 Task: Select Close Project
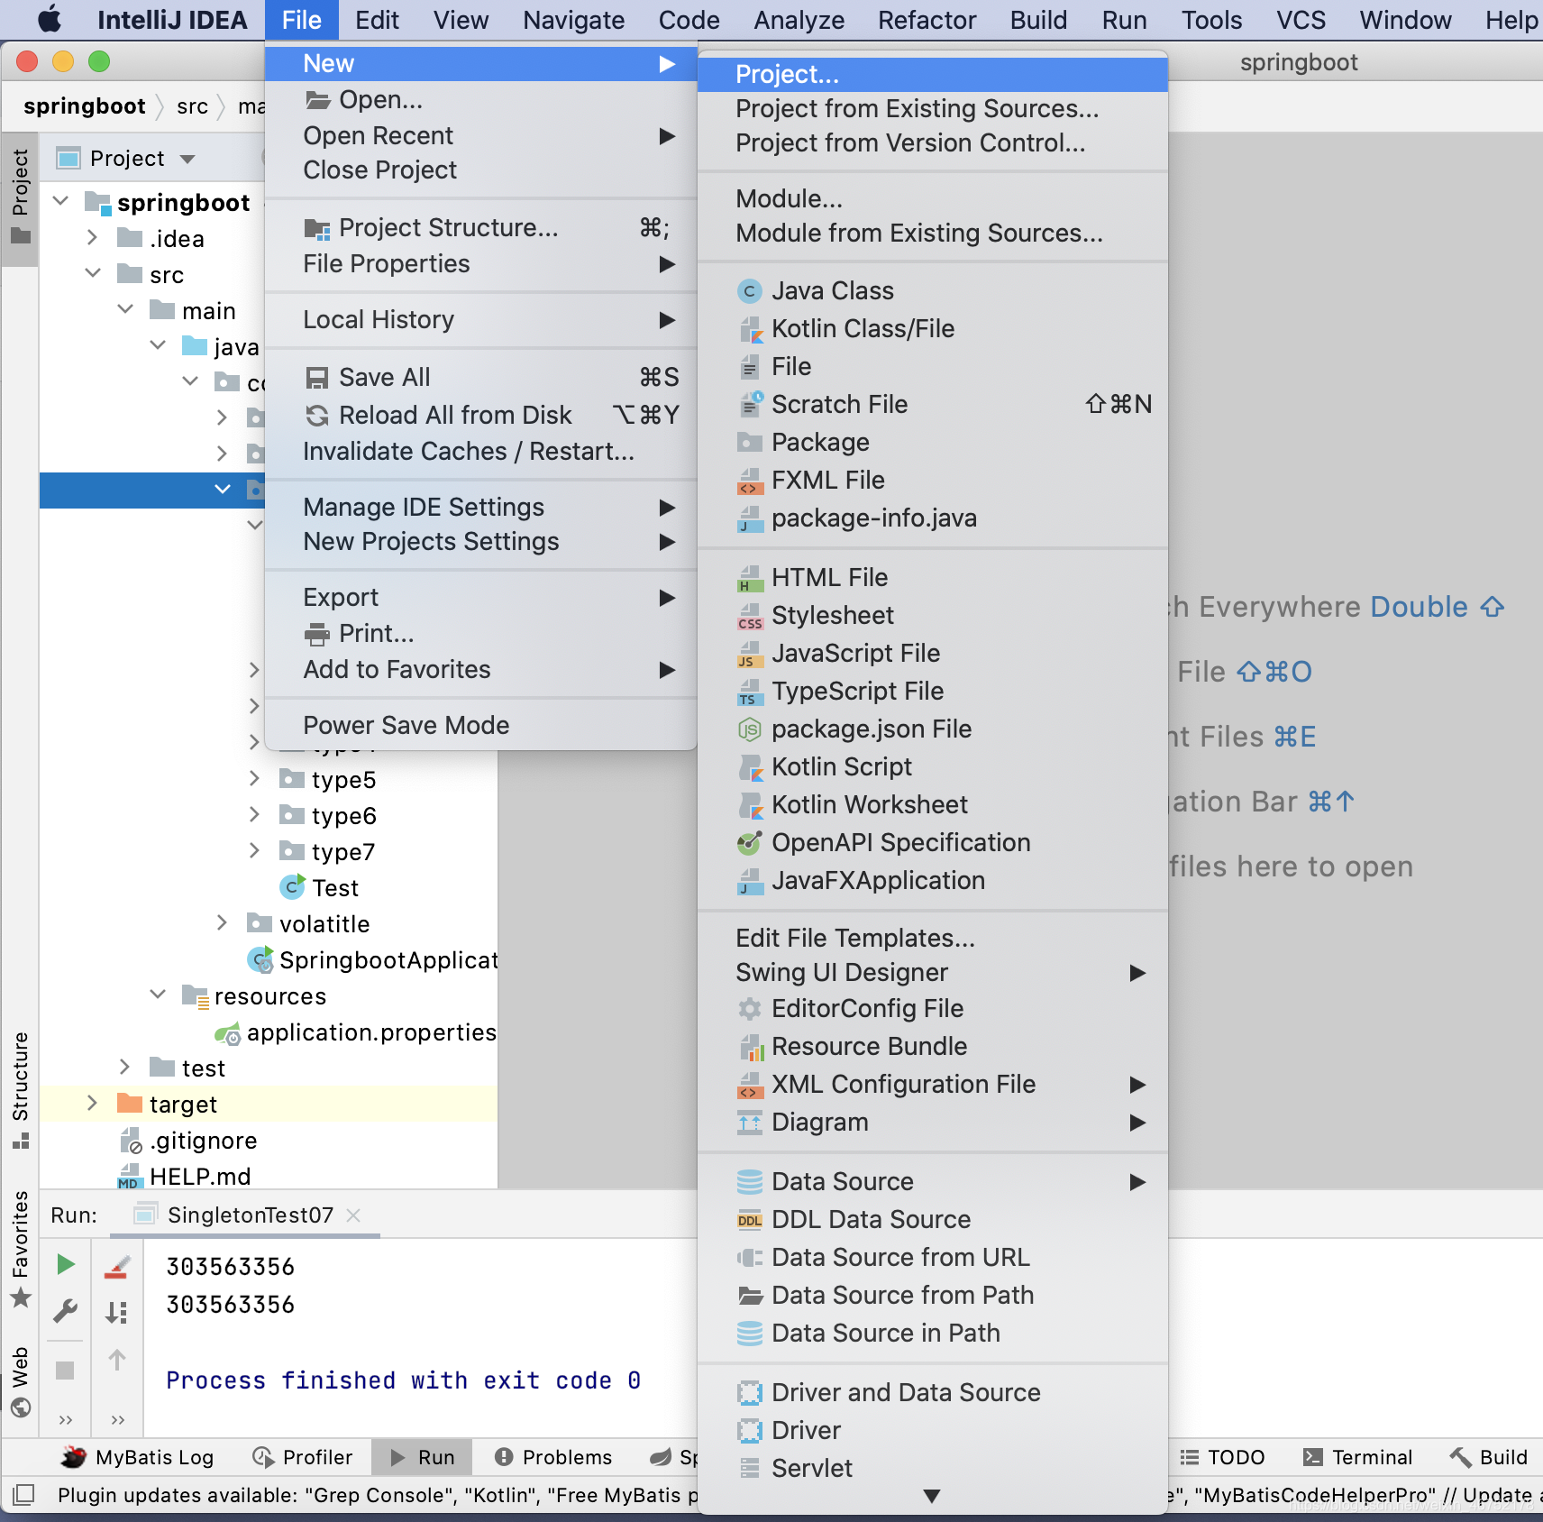coord(481,170)
